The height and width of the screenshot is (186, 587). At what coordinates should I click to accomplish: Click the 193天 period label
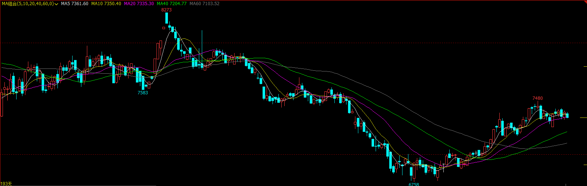6,183
